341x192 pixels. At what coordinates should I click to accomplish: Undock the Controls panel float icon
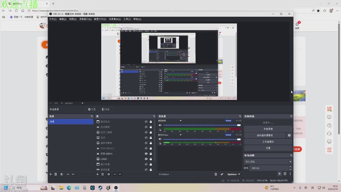click(x=291, y=116)
